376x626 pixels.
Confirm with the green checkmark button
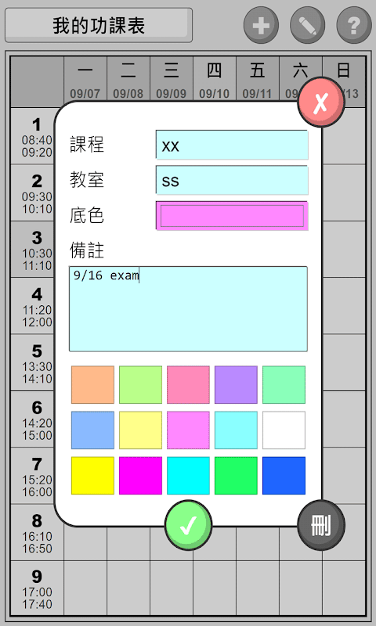point(188,525)
